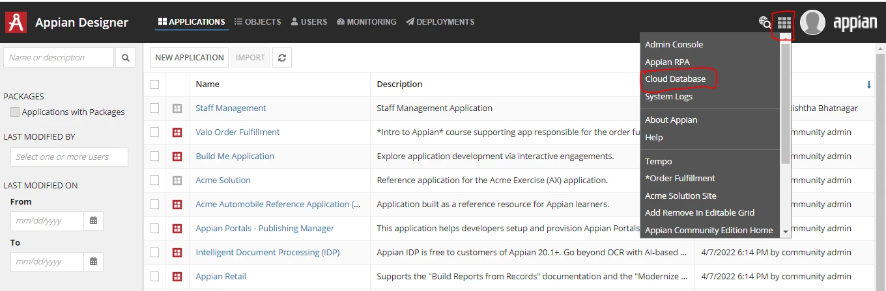
Task: Select all applications with header checkbox
Action: point(154,84)
